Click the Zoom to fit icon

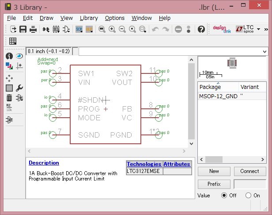tap(102, 29)
